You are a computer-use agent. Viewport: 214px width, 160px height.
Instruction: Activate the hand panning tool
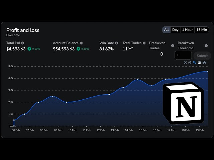click(199, 63)
